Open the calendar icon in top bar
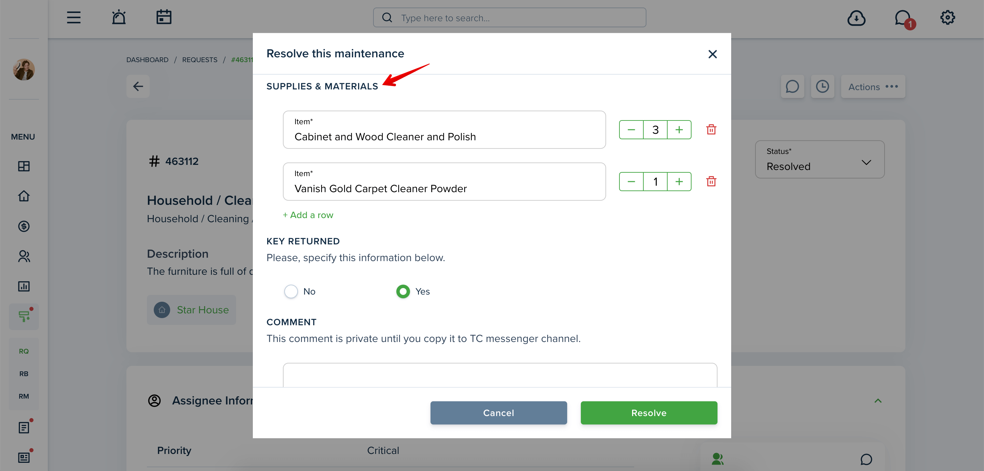 [164, 17]
